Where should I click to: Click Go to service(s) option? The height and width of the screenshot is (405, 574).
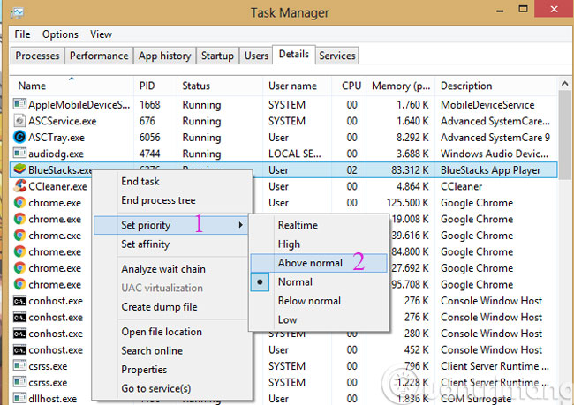156,388
